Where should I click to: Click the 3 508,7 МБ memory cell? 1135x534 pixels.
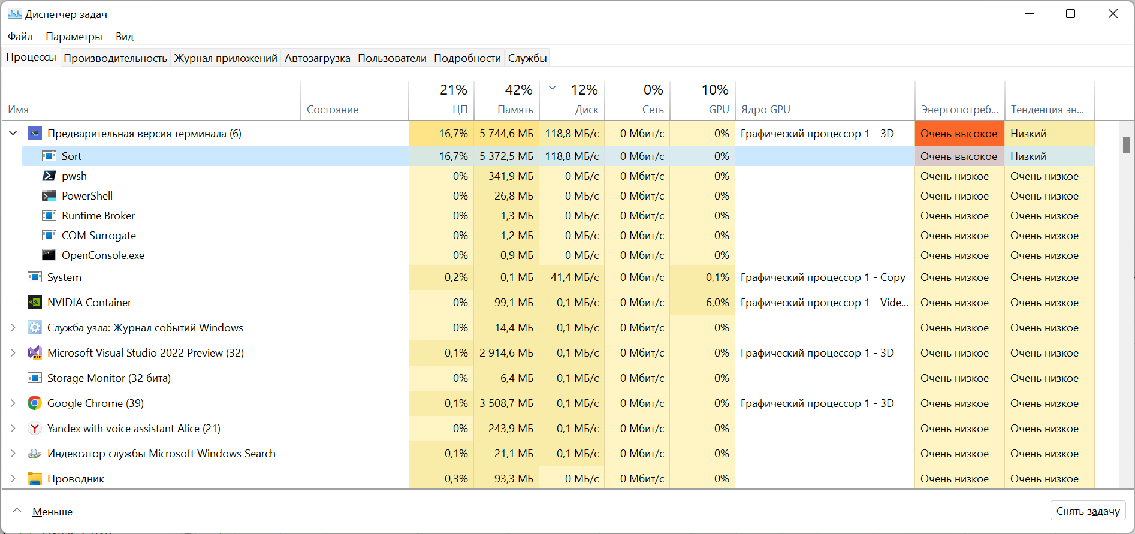click(506, 403)
